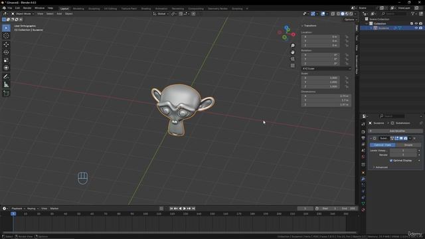
Task: Click the Add Modifier button
Action: click(x=396, y=131)
